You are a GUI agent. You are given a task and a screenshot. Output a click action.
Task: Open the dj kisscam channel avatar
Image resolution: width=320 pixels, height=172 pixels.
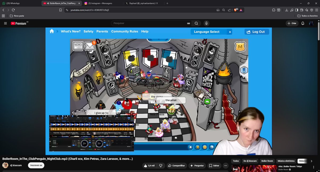(x=5, y=165)
